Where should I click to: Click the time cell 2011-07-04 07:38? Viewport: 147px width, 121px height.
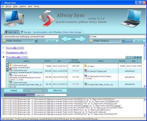tap(60, 77)
